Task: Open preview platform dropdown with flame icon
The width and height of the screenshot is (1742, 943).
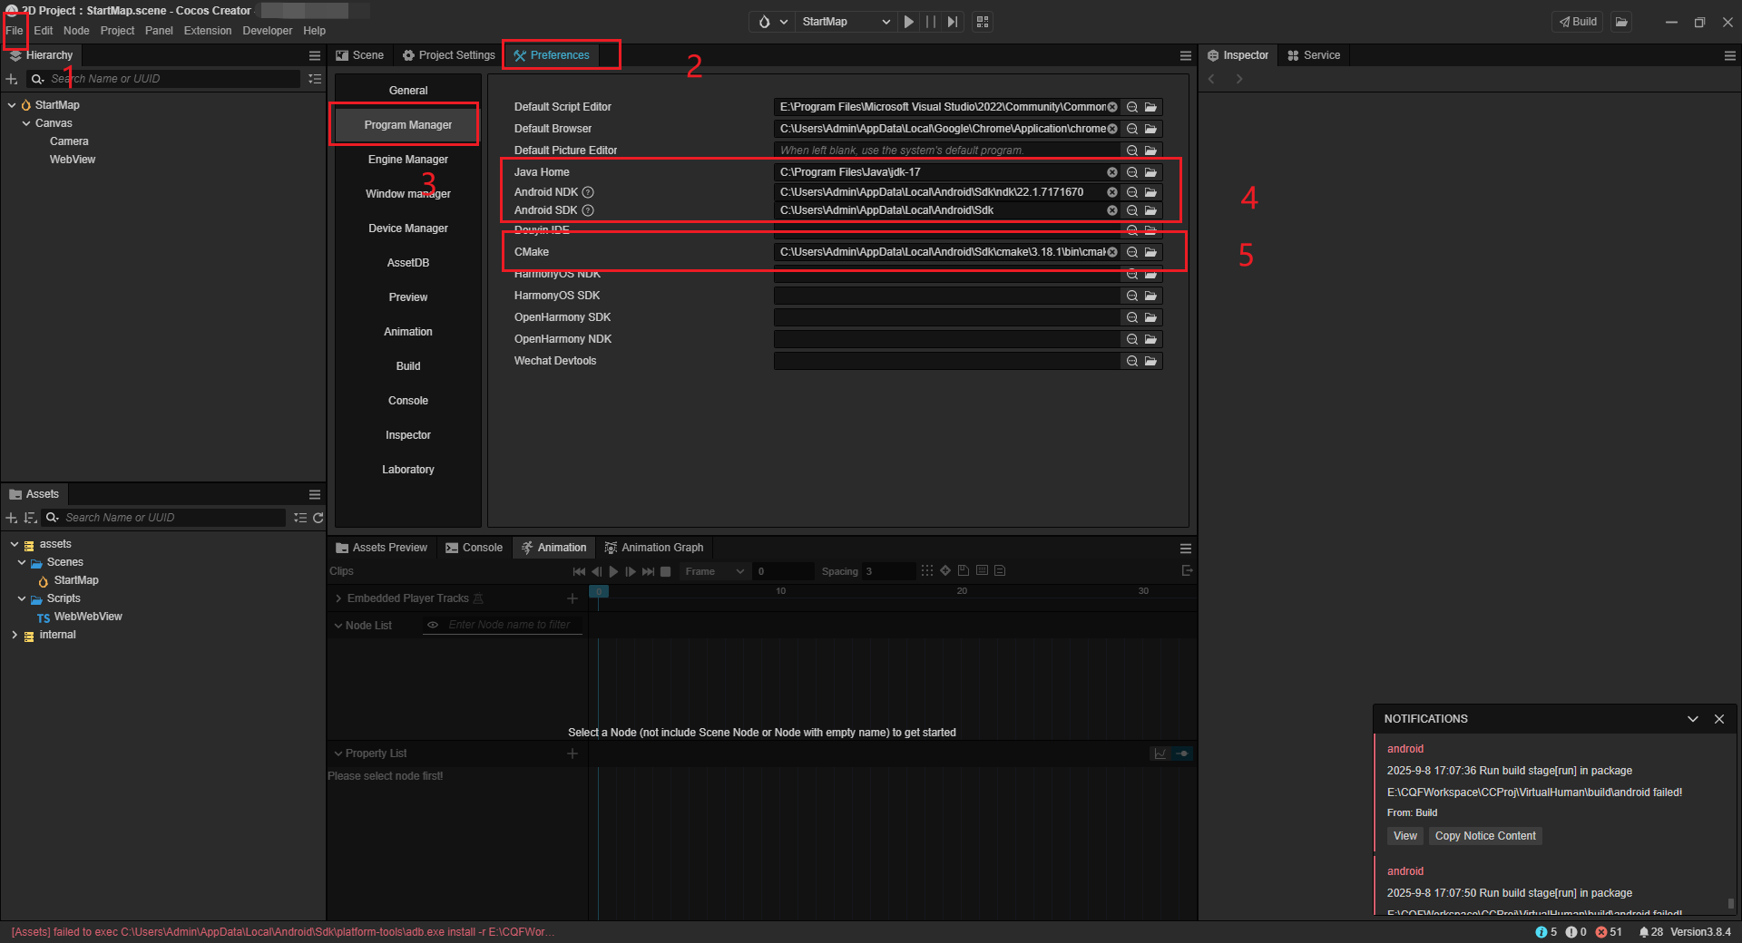Action: [x=773, y=22]
